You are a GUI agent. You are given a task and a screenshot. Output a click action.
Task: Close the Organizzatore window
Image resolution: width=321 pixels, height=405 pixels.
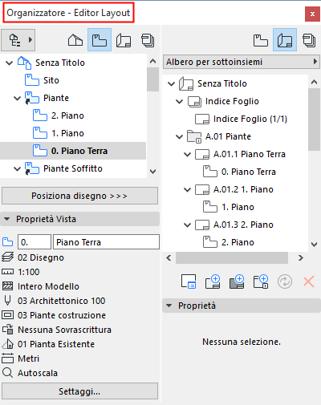pos(312,14)
